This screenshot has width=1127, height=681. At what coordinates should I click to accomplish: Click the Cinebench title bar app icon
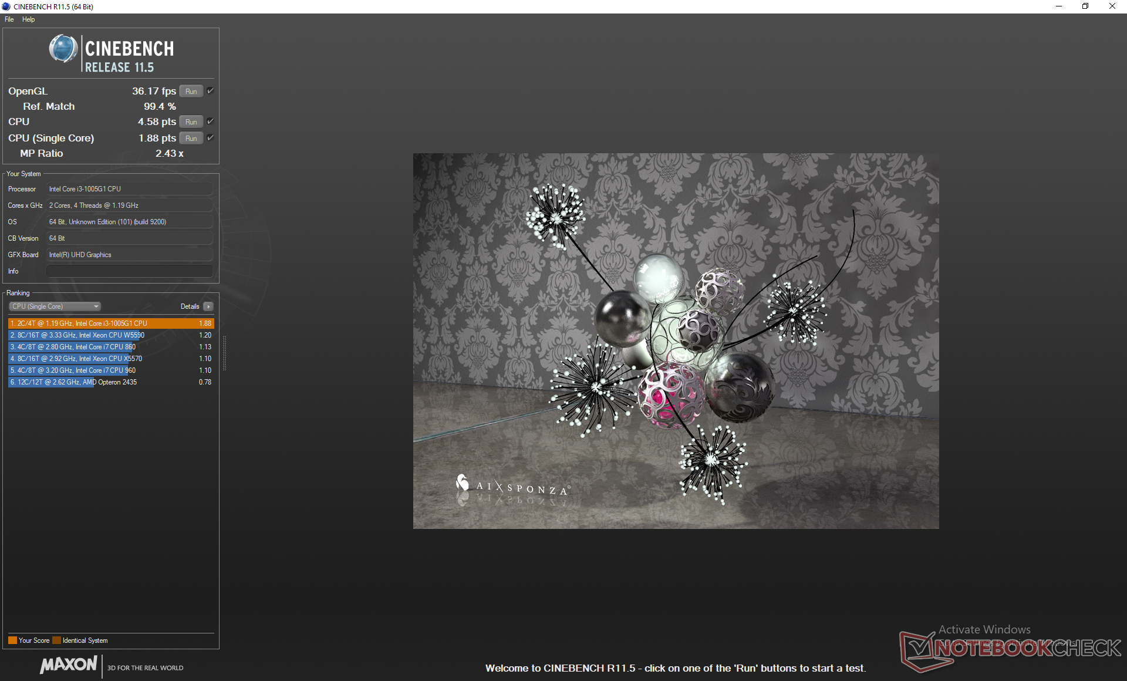tap(6, 6)
